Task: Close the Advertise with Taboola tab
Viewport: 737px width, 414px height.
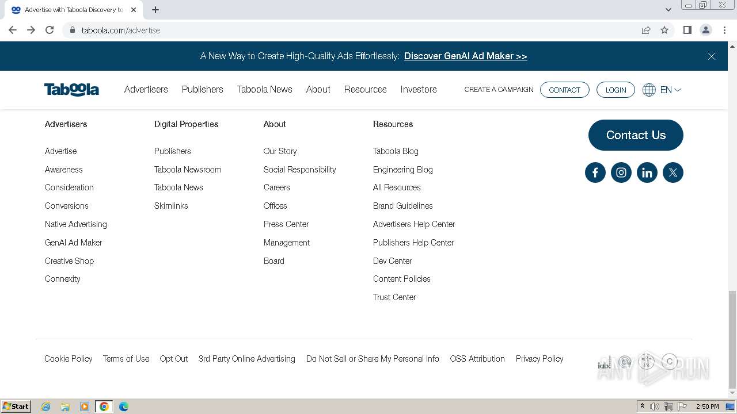Action: [x=134, y=10]
